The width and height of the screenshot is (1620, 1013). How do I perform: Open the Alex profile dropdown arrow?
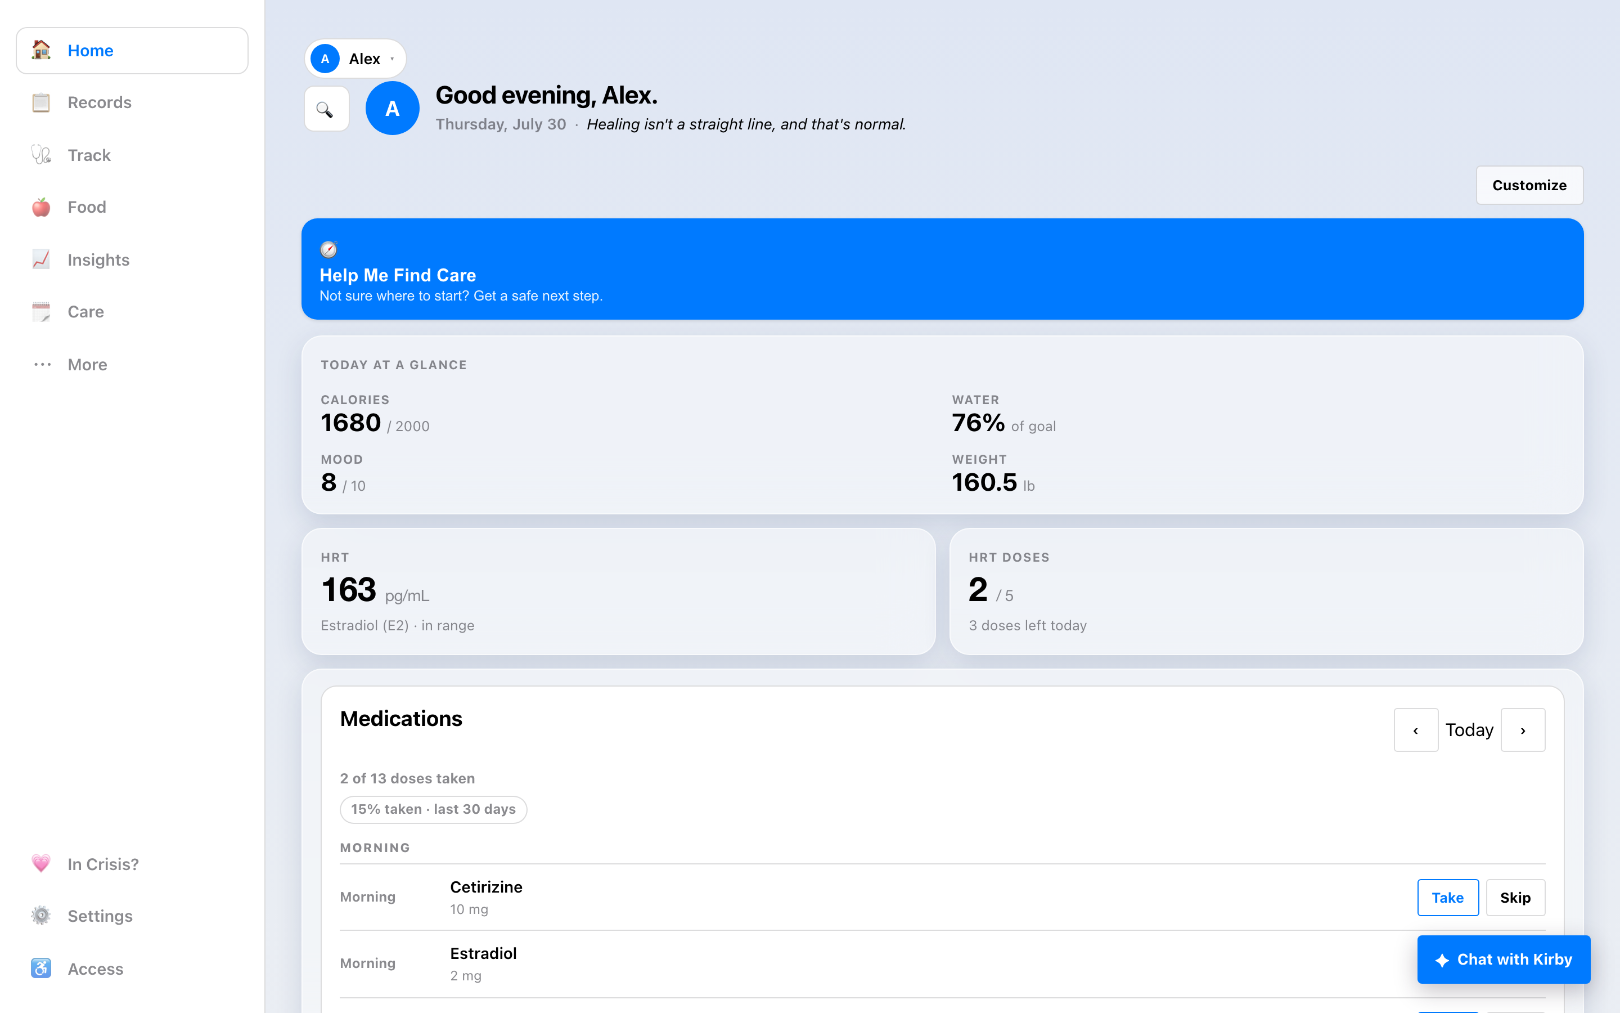(392, 59)
